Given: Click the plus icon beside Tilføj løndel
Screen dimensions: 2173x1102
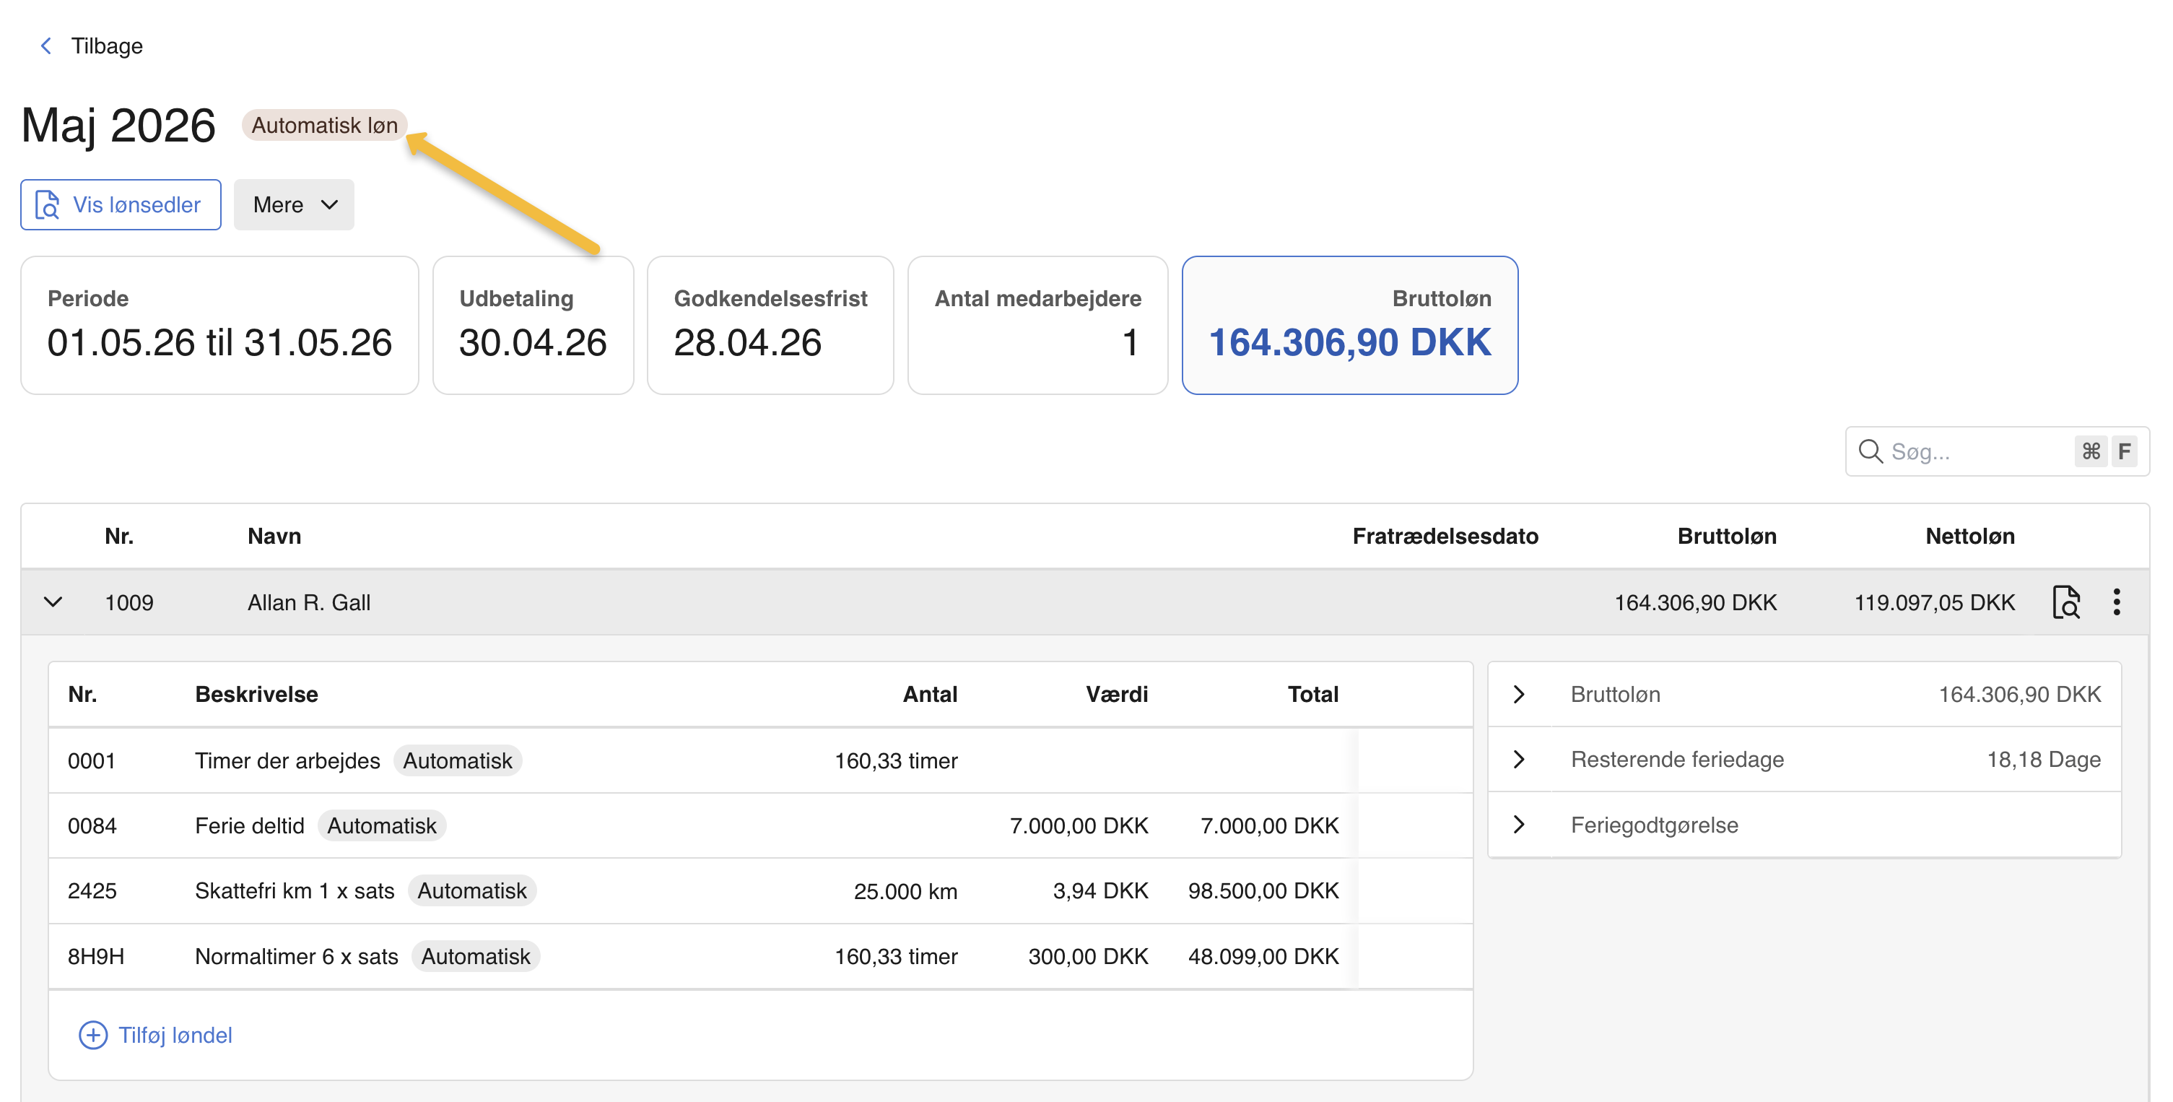Looking at the screenshot, I should pos(93,1036).
